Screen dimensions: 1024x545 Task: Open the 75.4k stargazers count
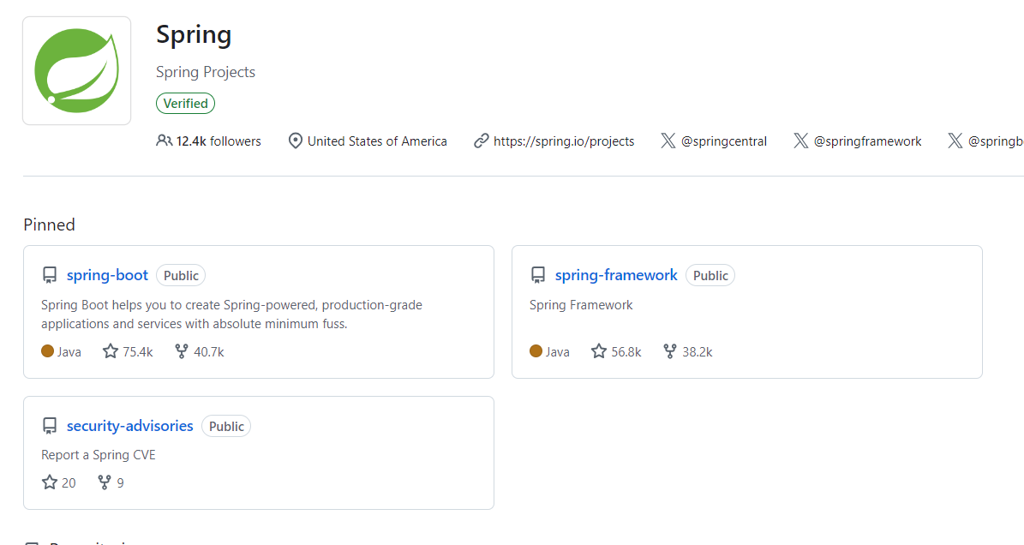pyautogui.click(x=138, y=352)
